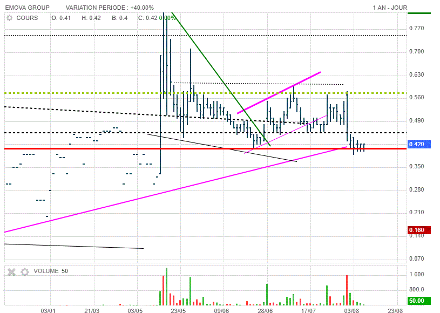Click the VARIATION PERIODE +40.00% label

[x=110, y=8]
